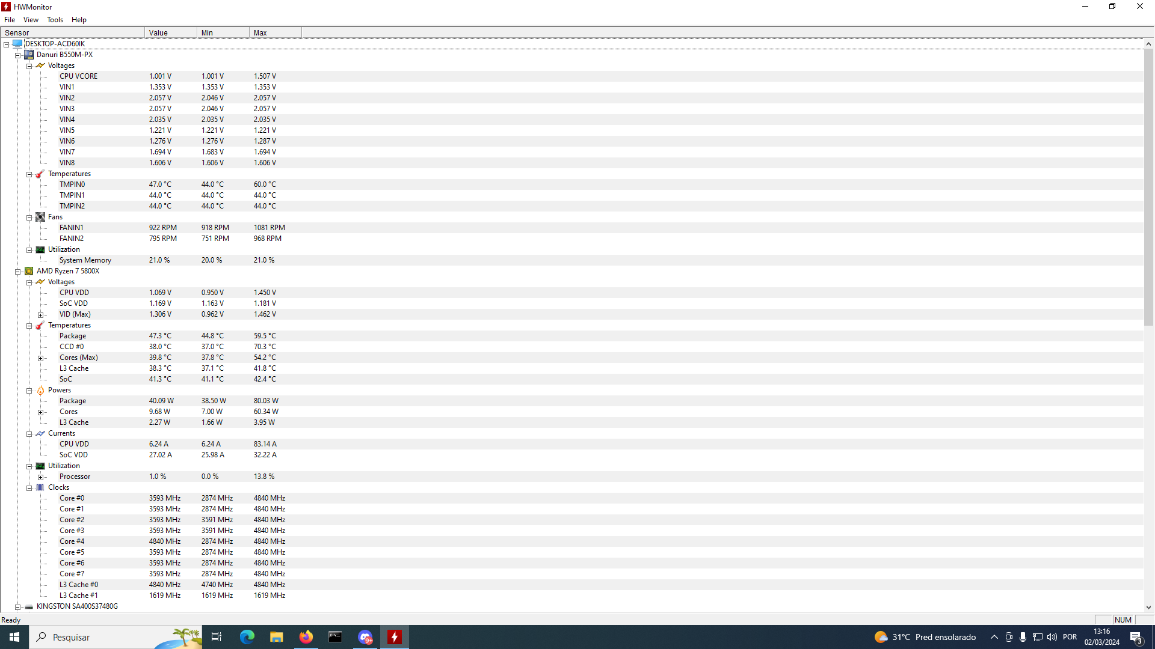Select the L3 Cache #1 row
Viewport: 1155px width, 649px height.
click(571, 596)
